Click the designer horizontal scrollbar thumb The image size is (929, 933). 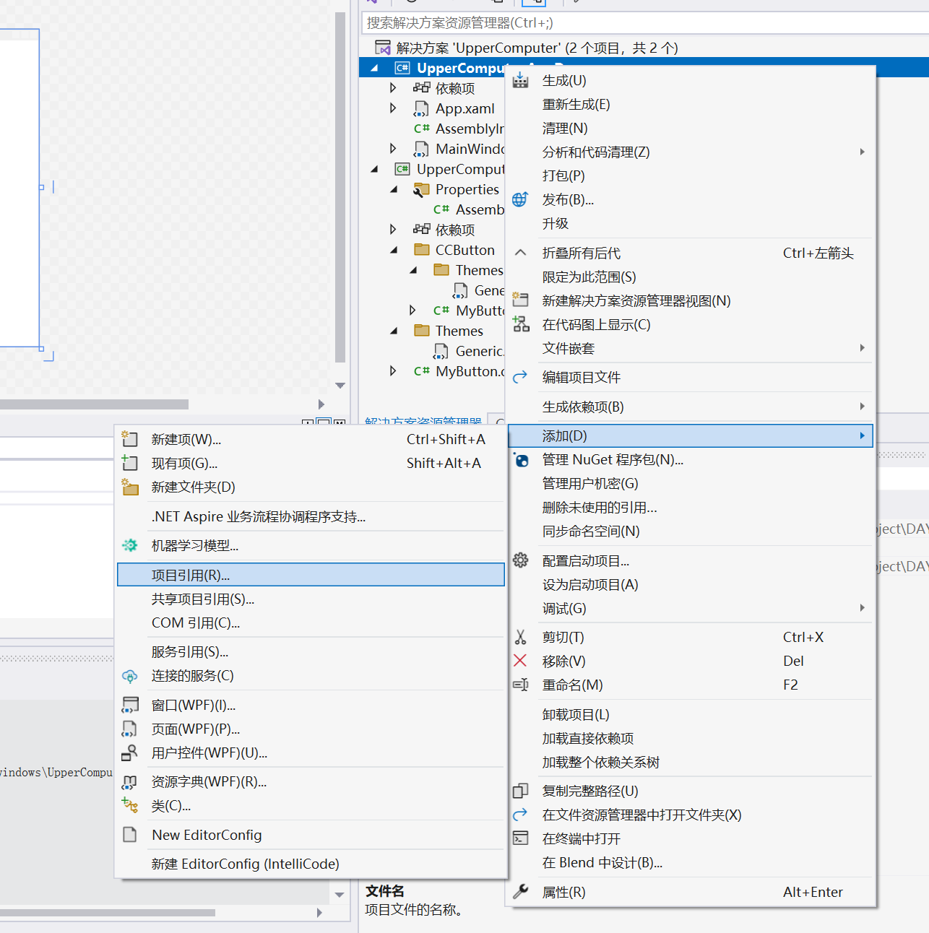94,404
